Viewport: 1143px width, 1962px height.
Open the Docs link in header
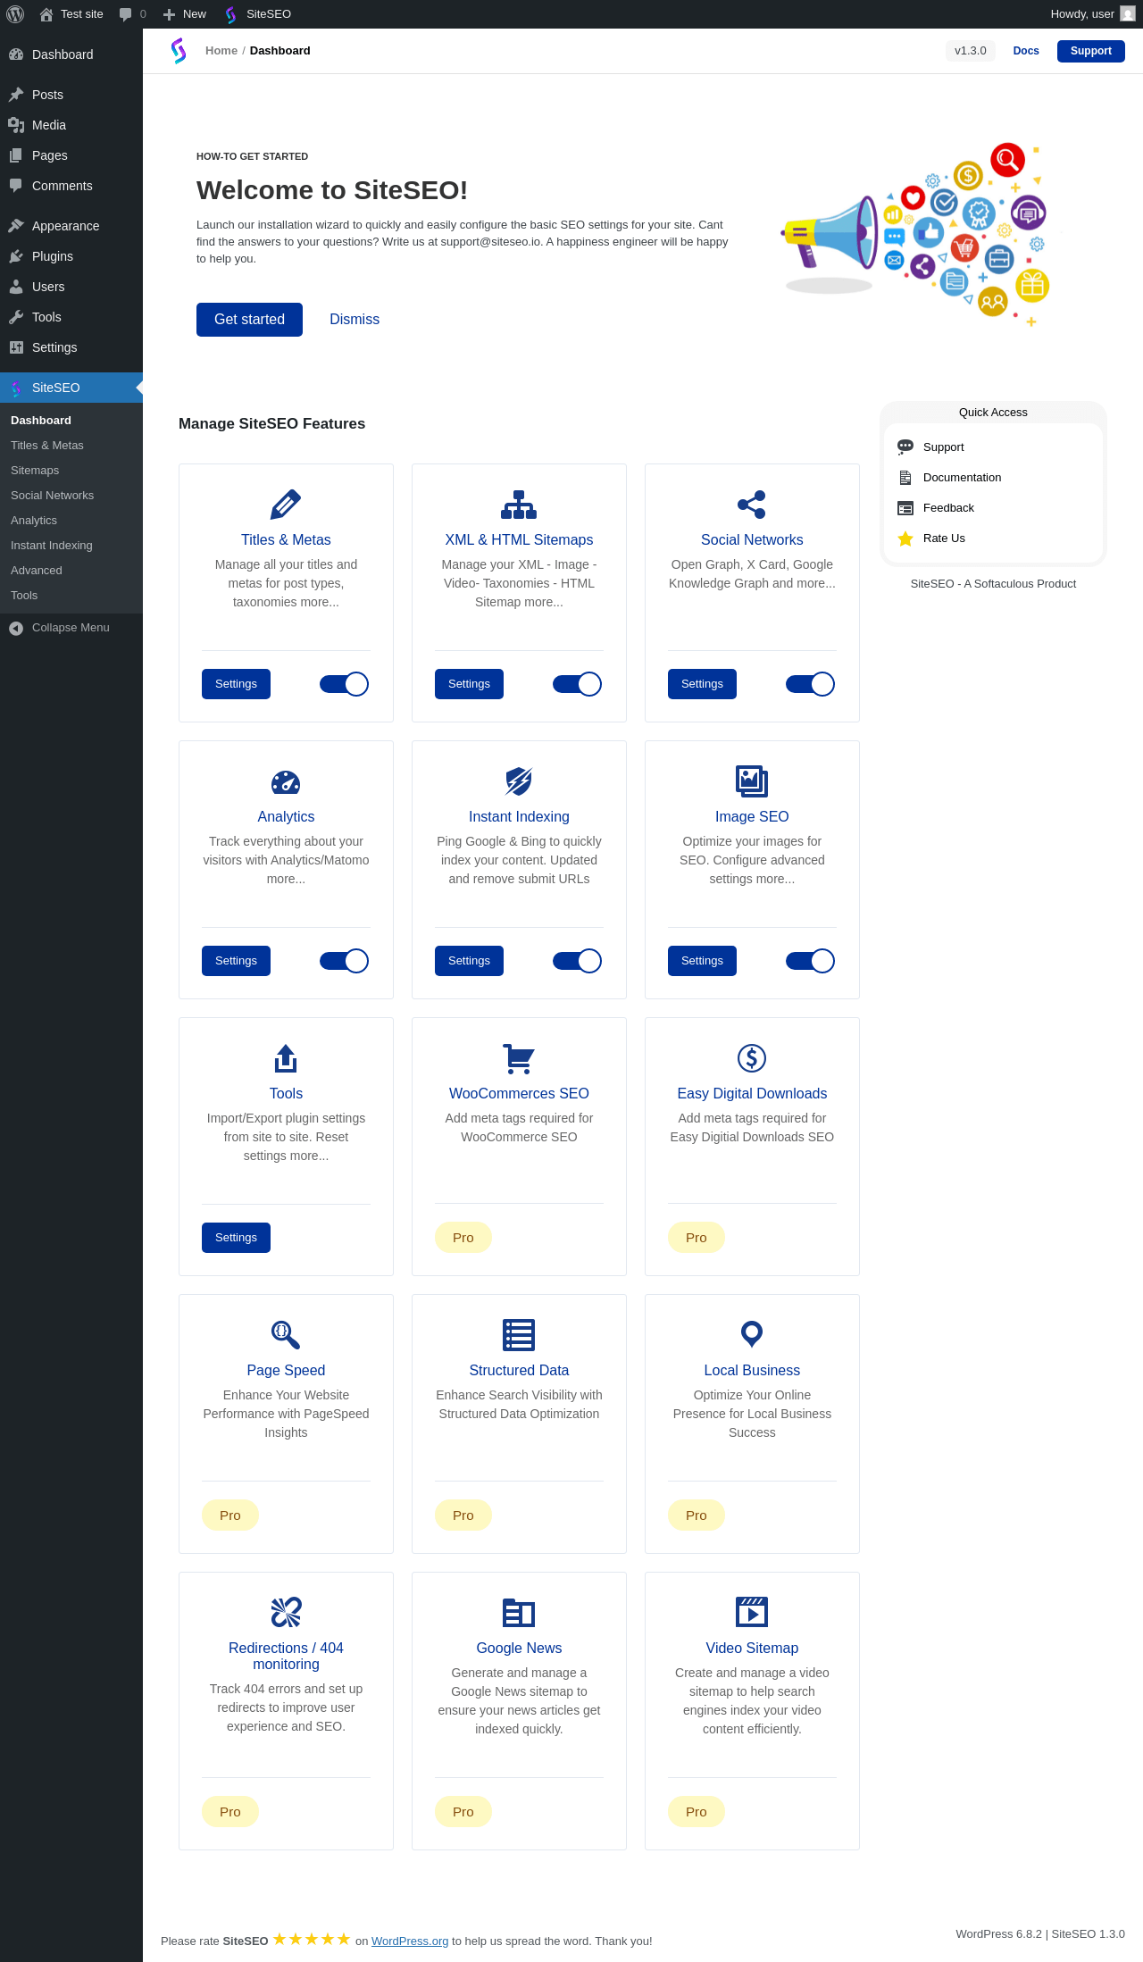1026,51
